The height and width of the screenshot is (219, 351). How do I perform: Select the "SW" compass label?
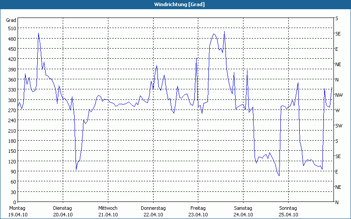click(339, 126)
